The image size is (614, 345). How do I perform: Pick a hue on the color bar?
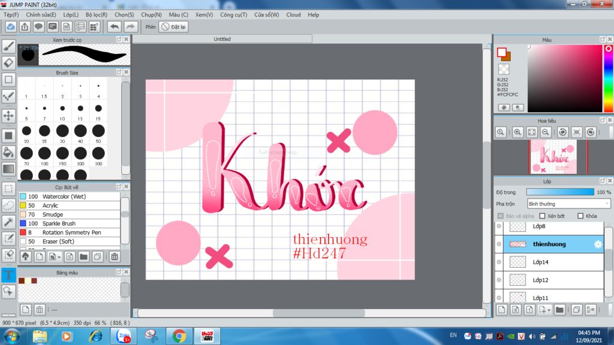(x=608, y=78)
